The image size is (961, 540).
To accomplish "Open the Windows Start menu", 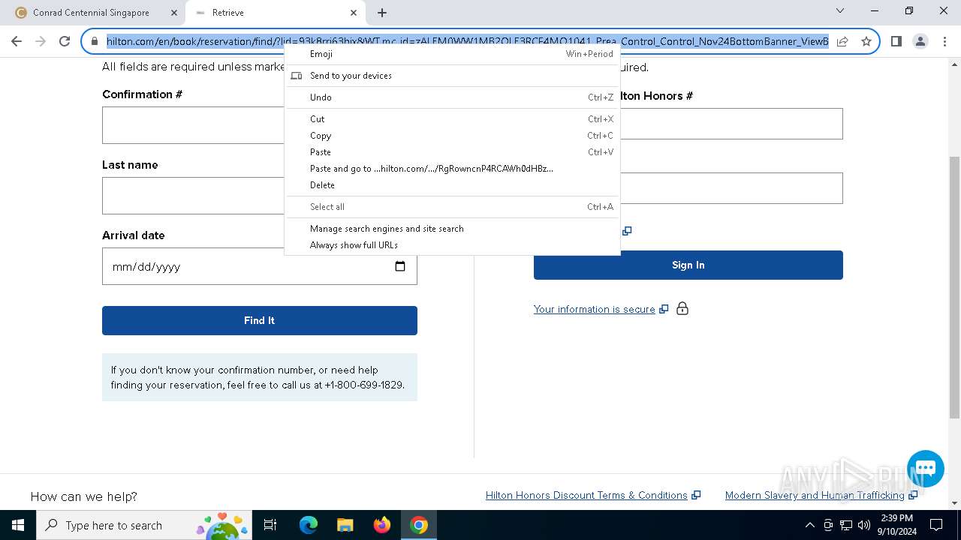I will click(18, 525).
